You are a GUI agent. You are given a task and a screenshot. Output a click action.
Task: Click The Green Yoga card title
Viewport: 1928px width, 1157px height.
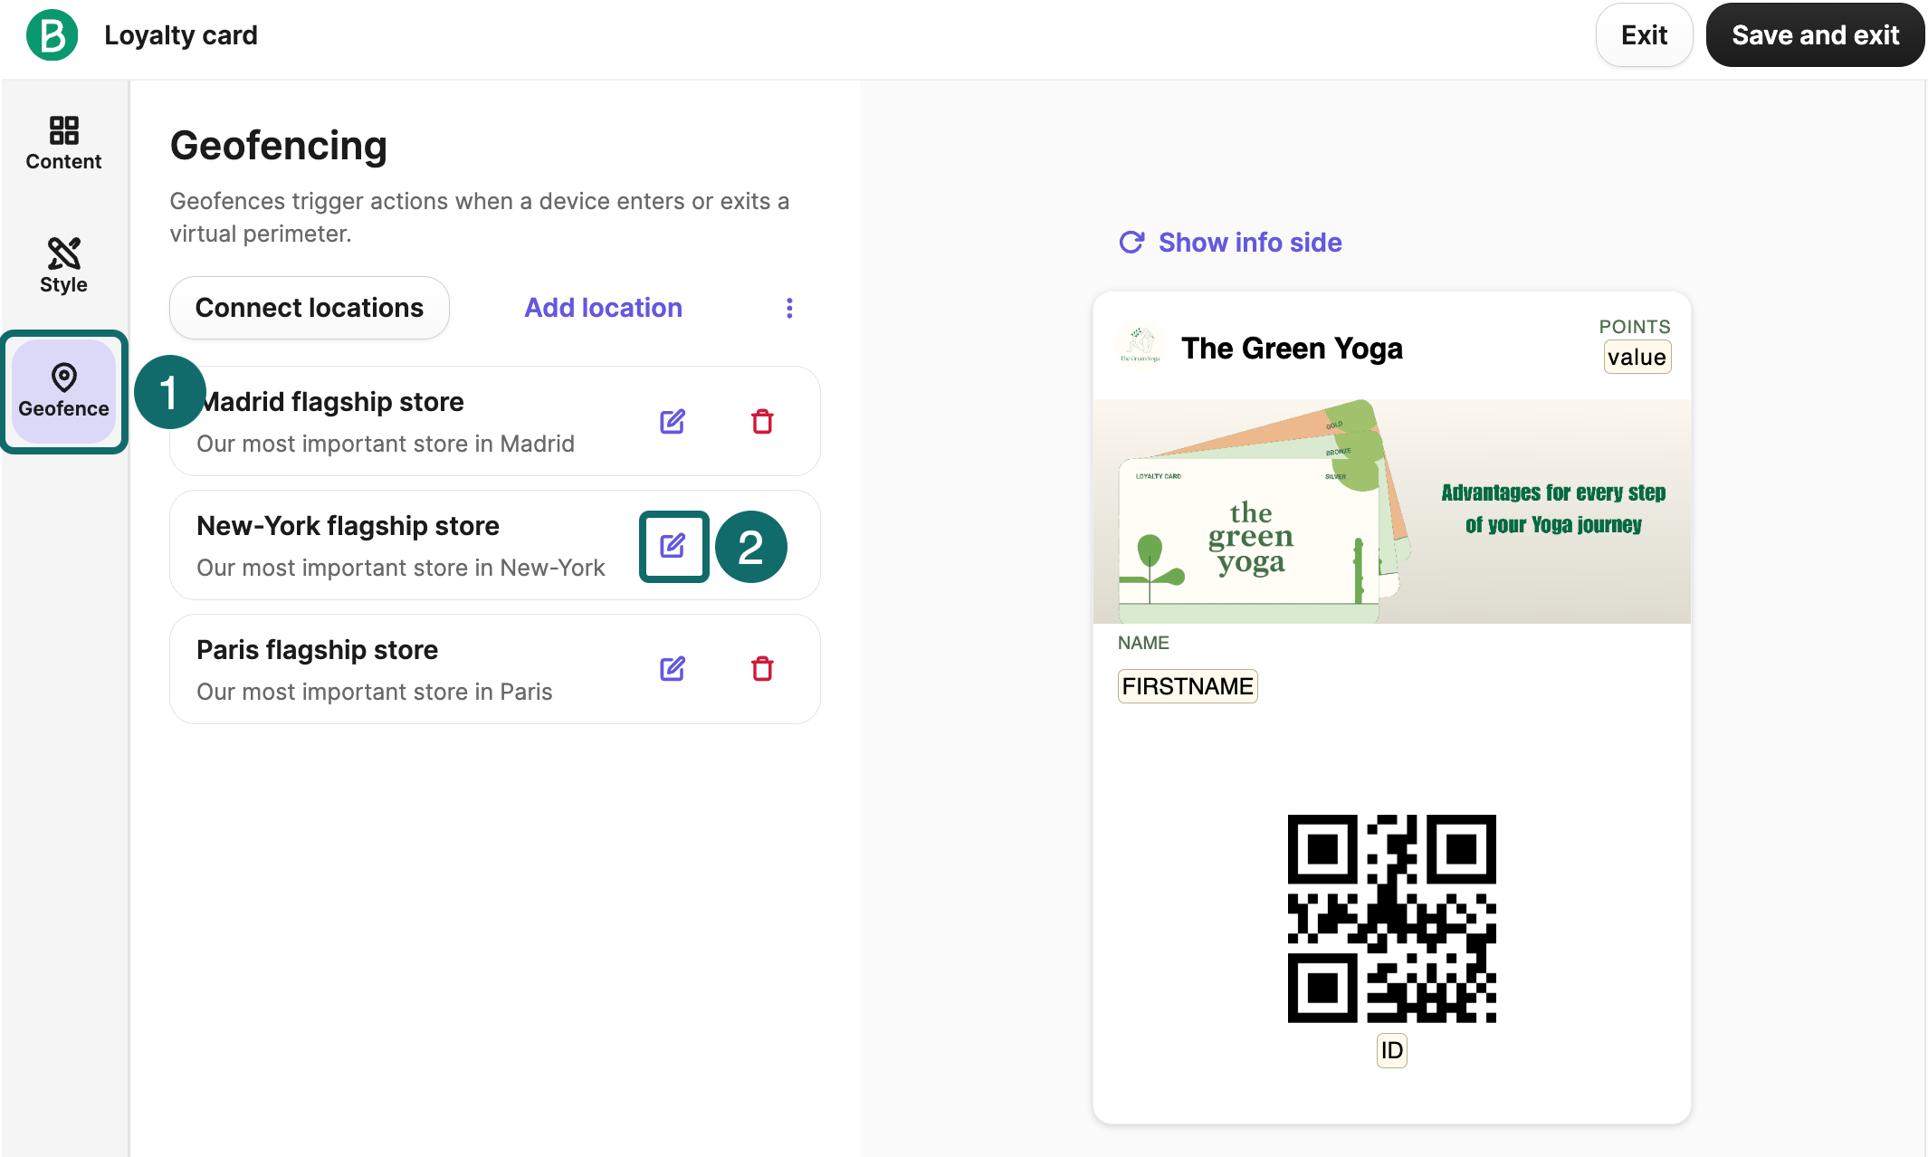click(1292, 349)
